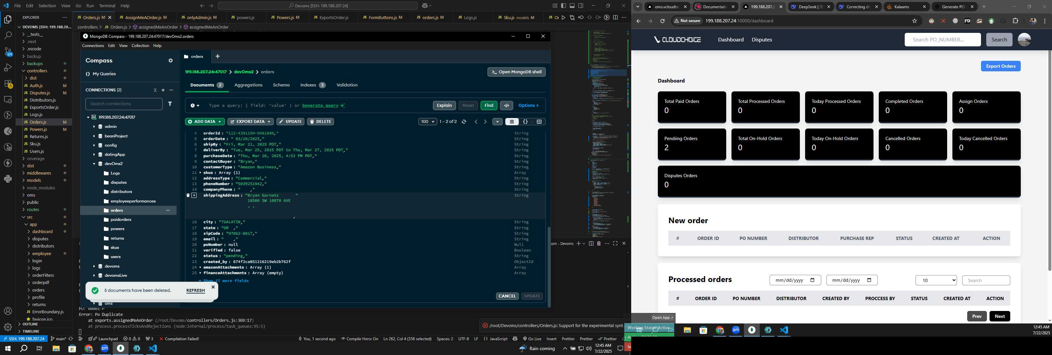The image size is (1052, 355).
Task: Open VS Code Search view icon
Action: click(8, 35)
